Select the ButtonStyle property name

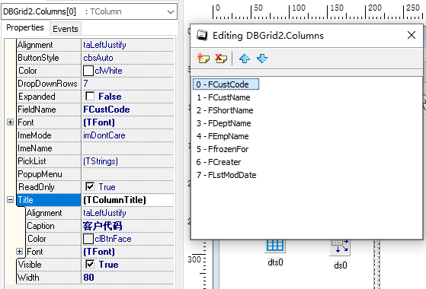point(49,58)
